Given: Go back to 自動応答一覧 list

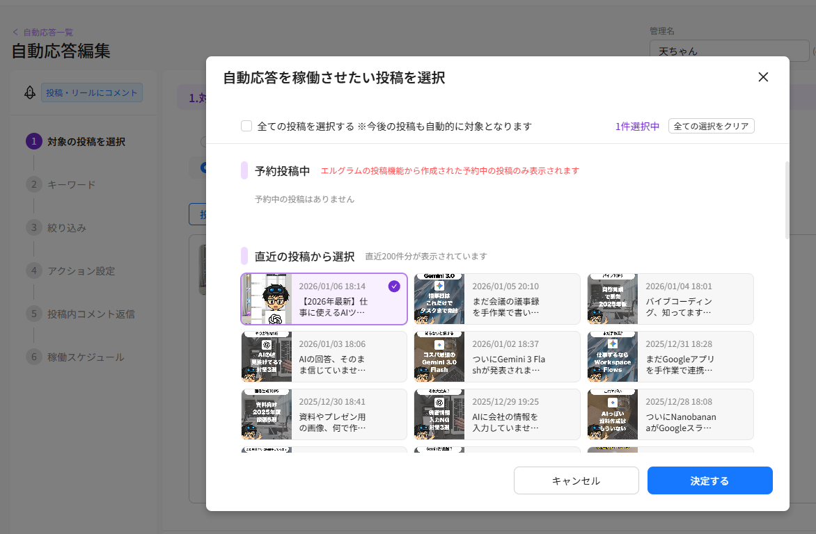Looking at the screenshot, I should [42, 32].
